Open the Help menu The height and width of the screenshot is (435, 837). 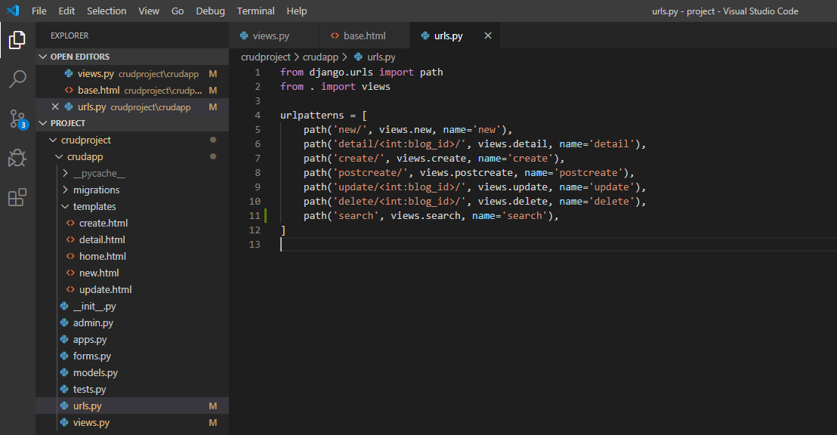click(297, 11)
